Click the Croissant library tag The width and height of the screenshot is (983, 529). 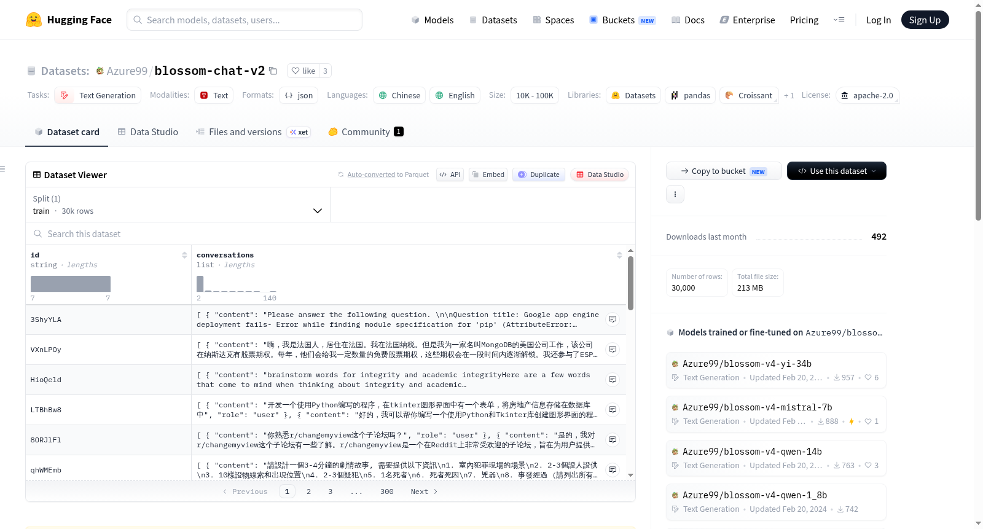tap(749, 95)
